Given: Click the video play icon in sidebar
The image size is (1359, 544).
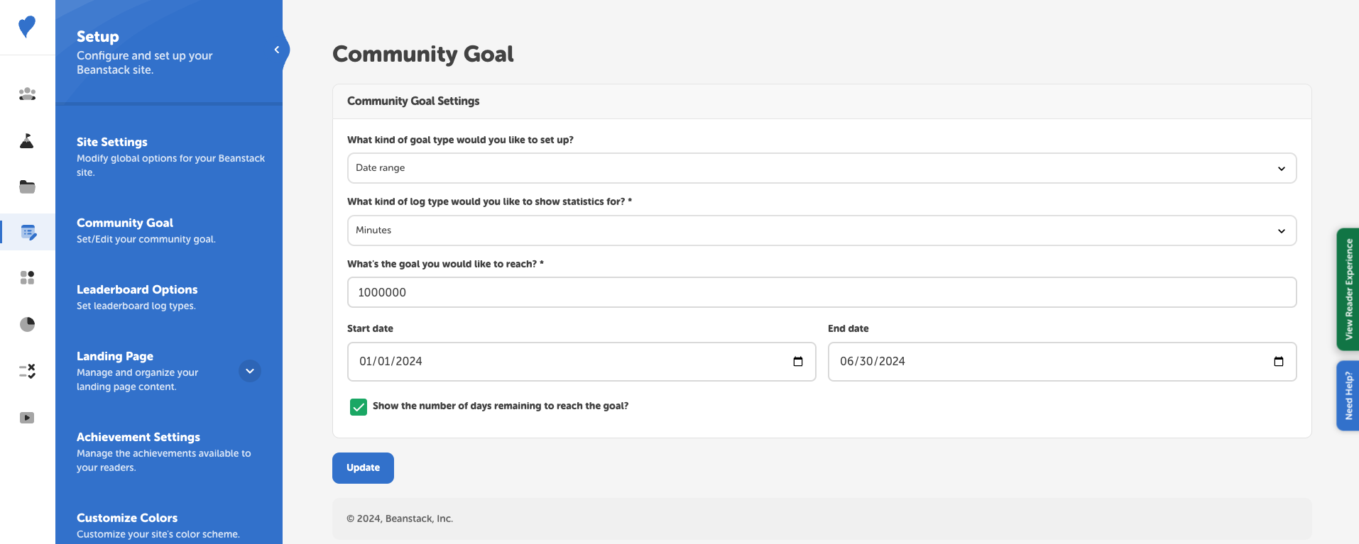Looking at the screenshot, I should (x=27, y=418).
